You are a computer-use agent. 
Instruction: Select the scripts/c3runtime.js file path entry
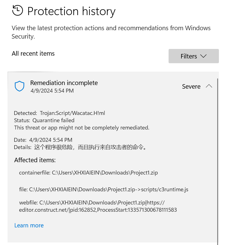point(104,189)
